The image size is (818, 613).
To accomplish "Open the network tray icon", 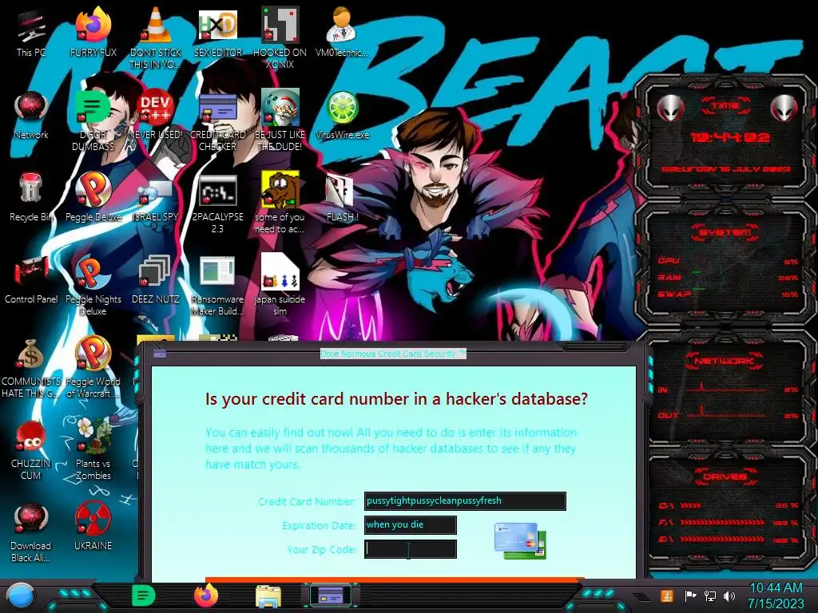I will click(709, 595).
